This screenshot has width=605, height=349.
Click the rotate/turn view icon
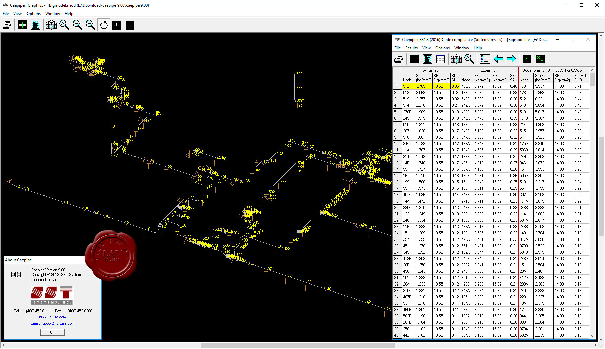pyautogui.click(x=104, y=25)
